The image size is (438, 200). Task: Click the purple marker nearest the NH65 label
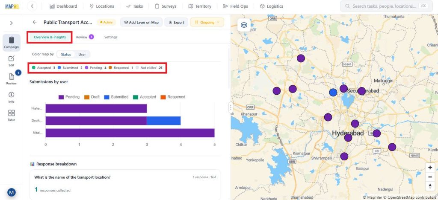[392, 147]
